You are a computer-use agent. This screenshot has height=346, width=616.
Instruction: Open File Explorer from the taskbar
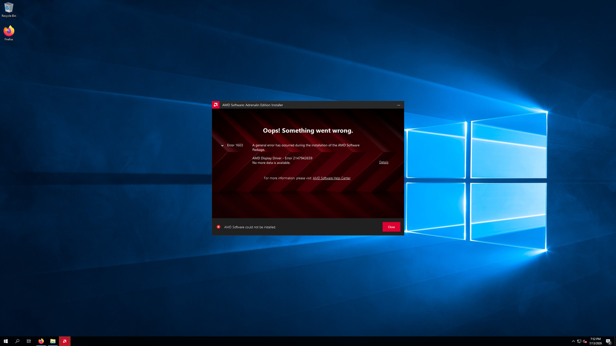[53, 341]
